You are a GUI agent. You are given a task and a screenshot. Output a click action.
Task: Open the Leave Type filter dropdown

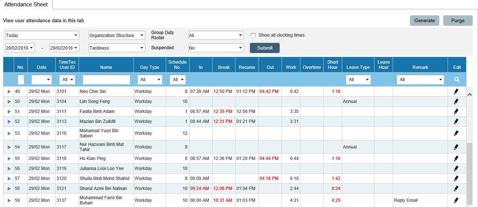point(358,80)
